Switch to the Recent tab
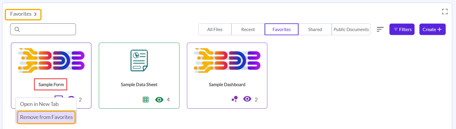Screen dimensions: 456x129 pyautogui.click(x=248, y=29)
